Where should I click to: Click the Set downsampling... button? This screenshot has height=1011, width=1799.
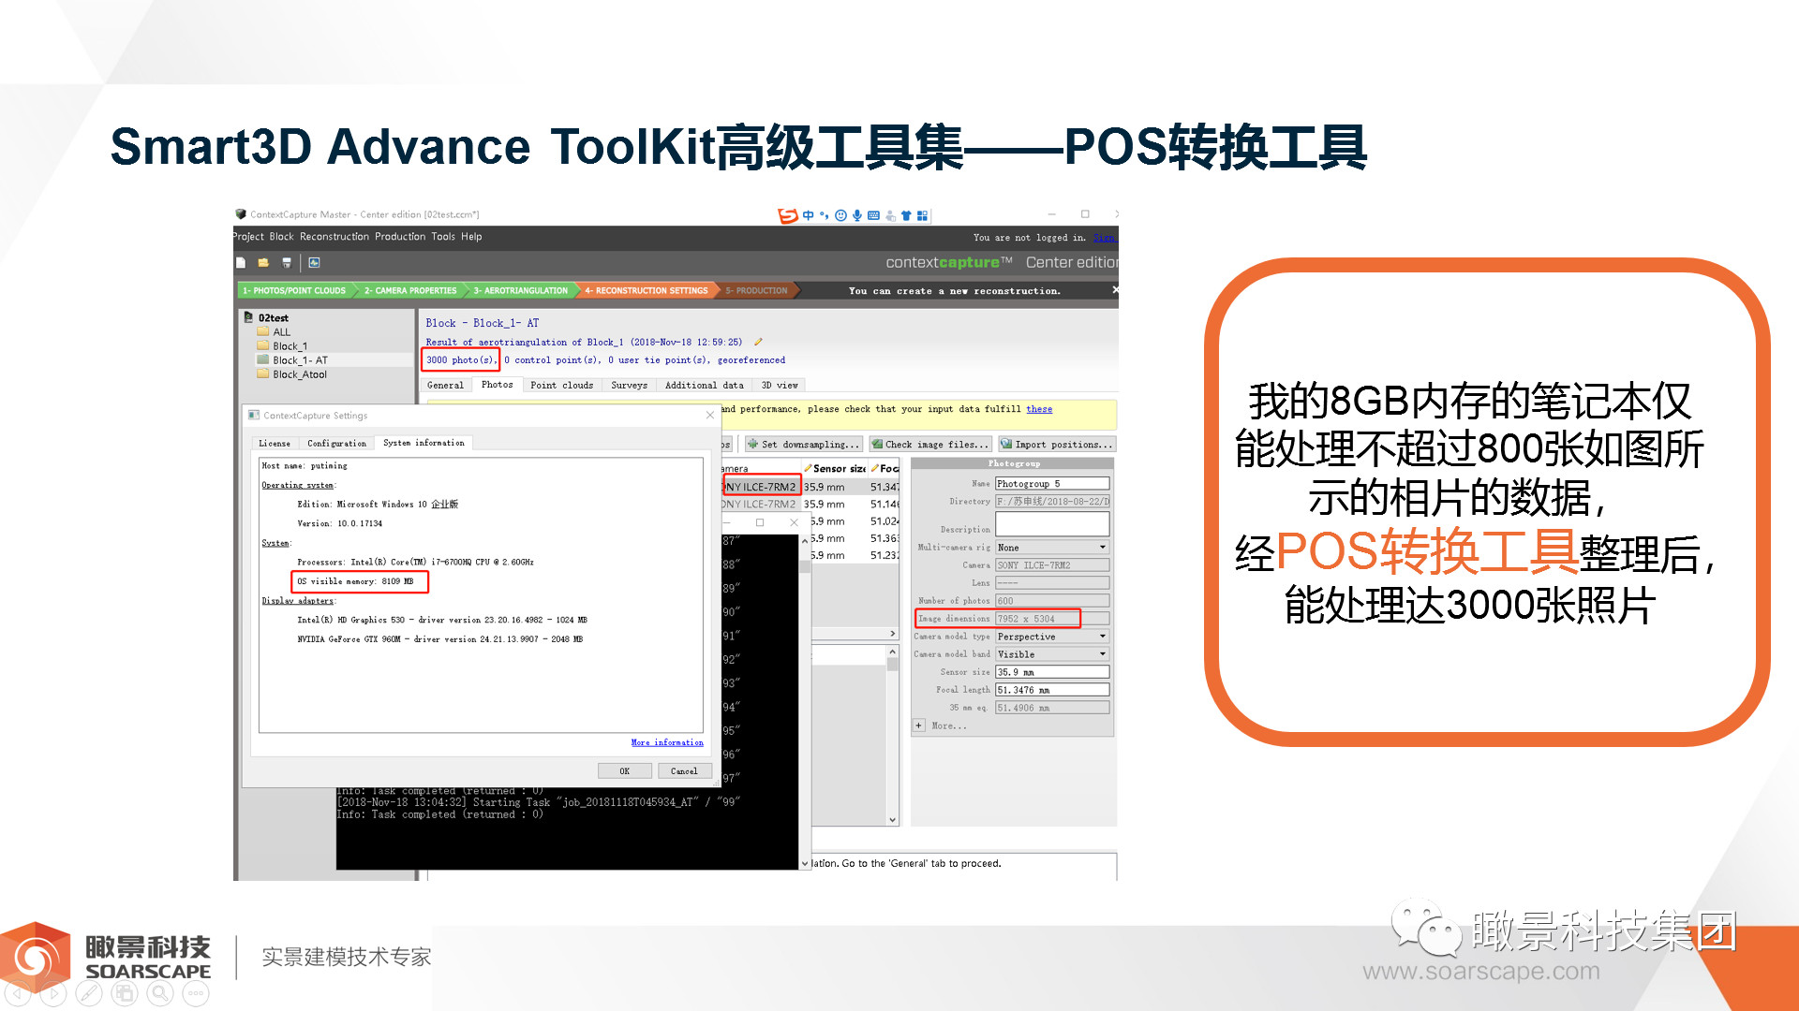click(x=803, y=445)
